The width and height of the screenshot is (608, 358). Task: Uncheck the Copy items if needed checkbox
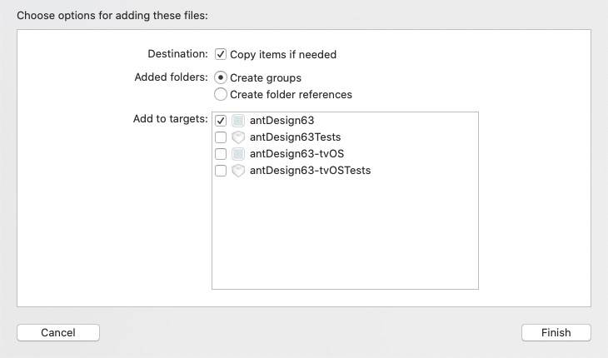click(221, 54)
